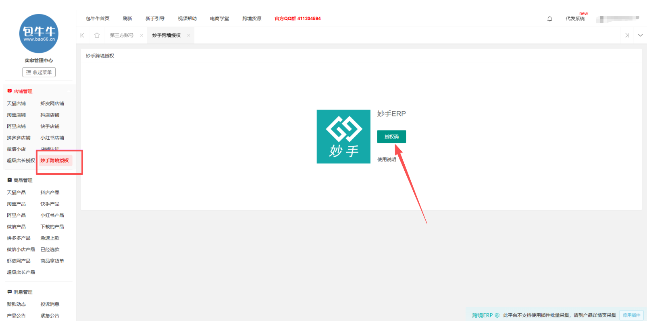This screenshot has height=327, width=647.
Task: Click the 卖家管理中心 heading
Action: [39, 60]
